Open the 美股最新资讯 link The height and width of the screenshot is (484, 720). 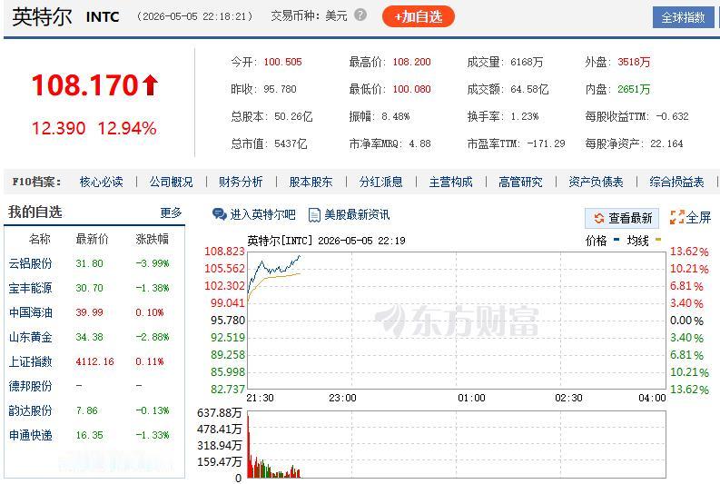(357, 214)
